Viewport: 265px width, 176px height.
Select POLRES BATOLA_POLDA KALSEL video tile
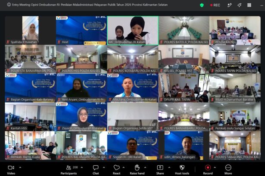coord(184,30)
